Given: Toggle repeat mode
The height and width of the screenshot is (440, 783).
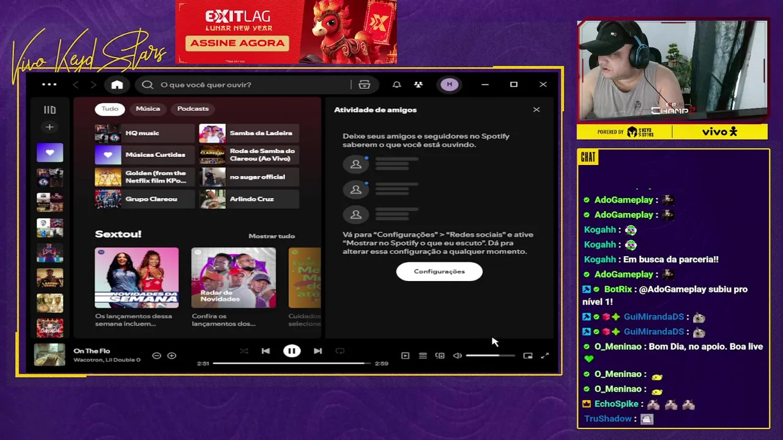Looking at the screenshot, I should tap(340, 351).
